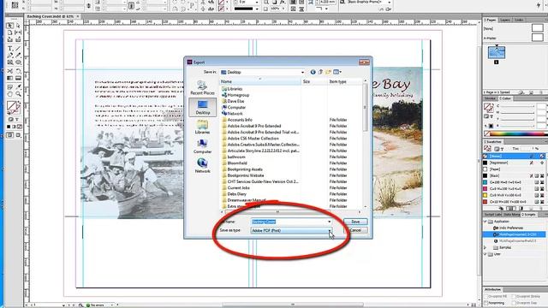
Task: Go up one level in Export dialog
Action: pos(320,72)
